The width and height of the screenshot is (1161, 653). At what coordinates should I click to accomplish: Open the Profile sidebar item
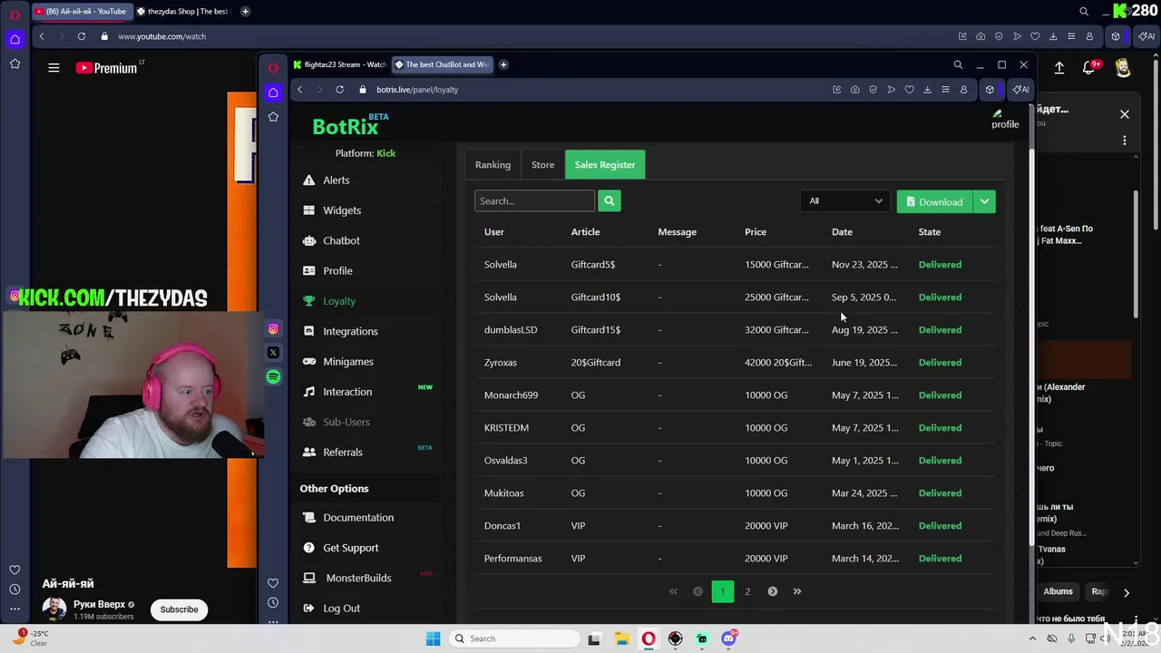coord(337,270)
